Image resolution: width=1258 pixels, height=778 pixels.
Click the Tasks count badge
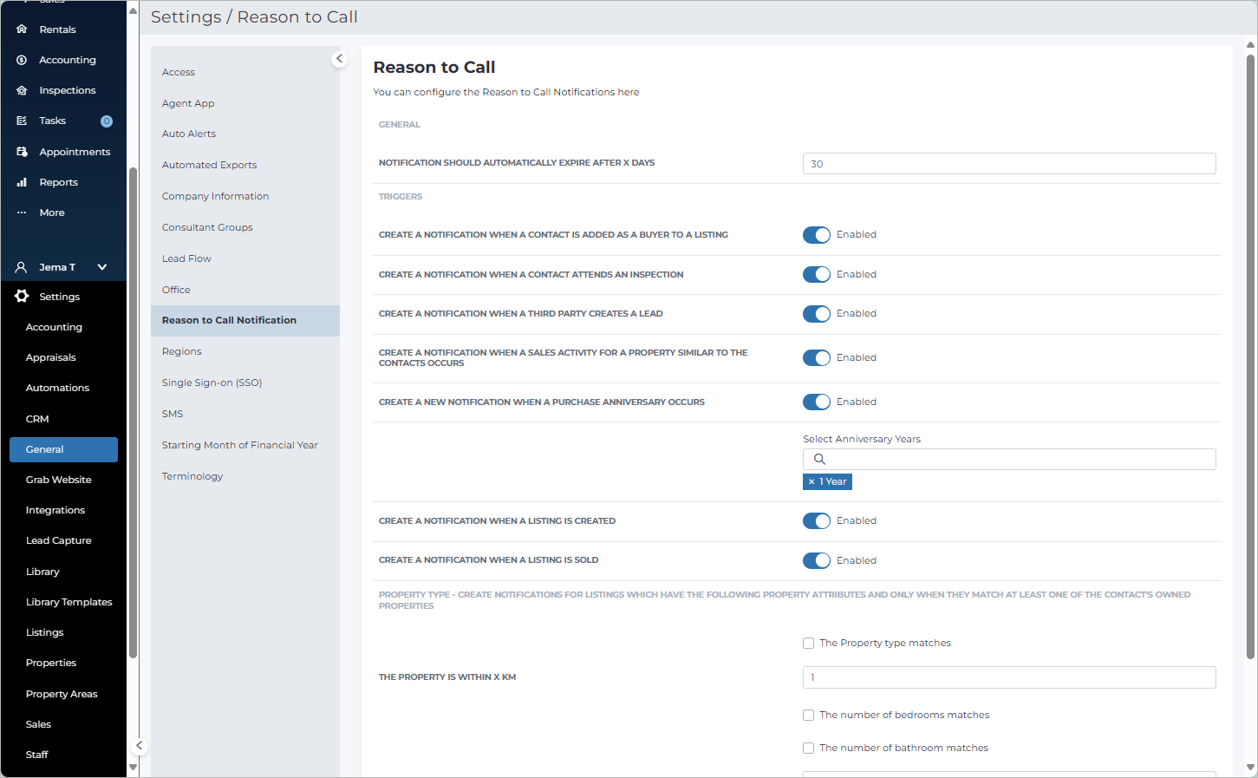pos(107,121)
